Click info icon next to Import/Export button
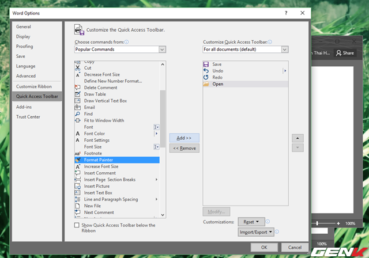The image size is (369, 258). [277, 232]
